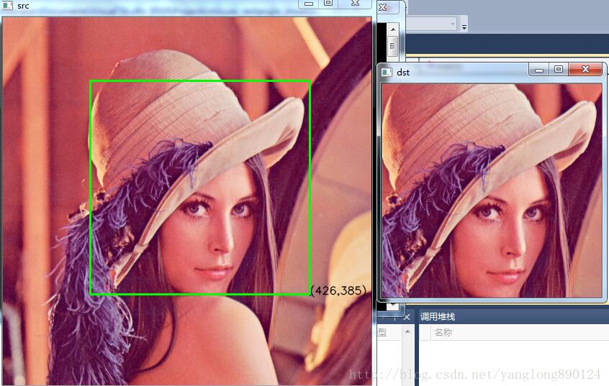Viewport: 609px width, 386px height.
Task: Click the console scrollbar up arrow
Action: (x=393, y=29)
